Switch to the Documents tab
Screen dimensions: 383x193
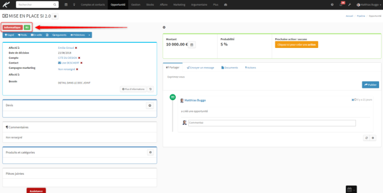coord(230,68)
